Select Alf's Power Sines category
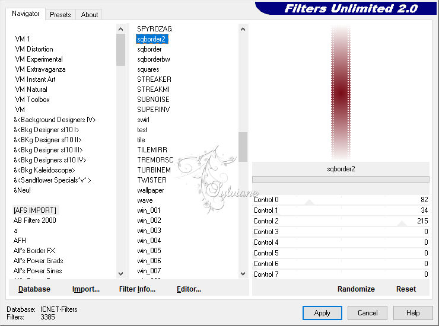Screen dimensions: 439x326 point(37,271)
